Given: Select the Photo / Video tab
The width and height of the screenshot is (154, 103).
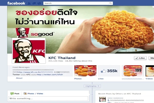Looking at the screenshot, I should point(33,93).
